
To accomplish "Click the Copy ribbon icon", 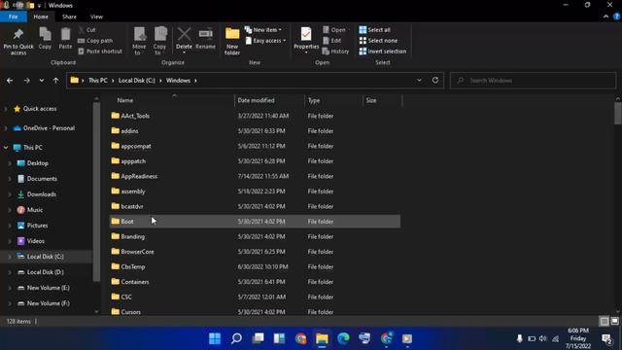I will (45, 39).
